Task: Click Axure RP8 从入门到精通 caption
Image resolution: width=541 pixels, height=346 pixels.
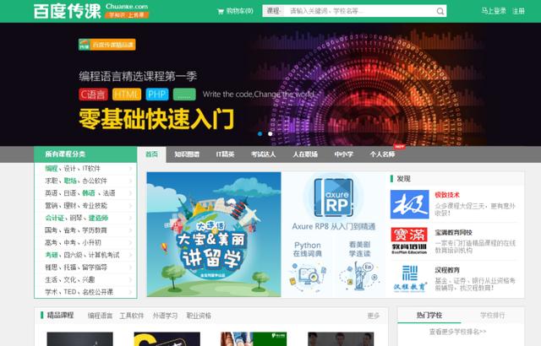Action: (334, 226)
